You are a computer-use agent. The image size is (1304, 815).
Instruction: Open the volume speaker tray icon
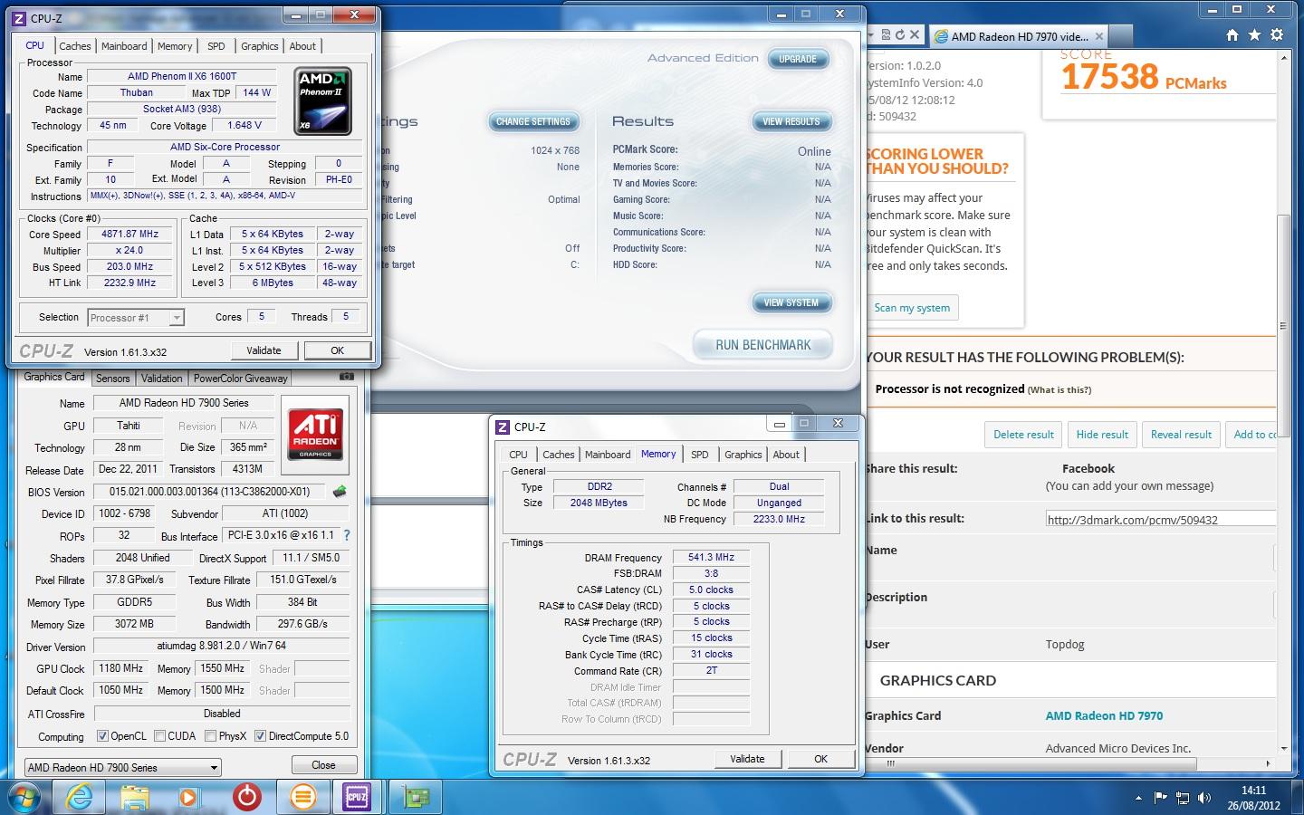coord(1204,798)
